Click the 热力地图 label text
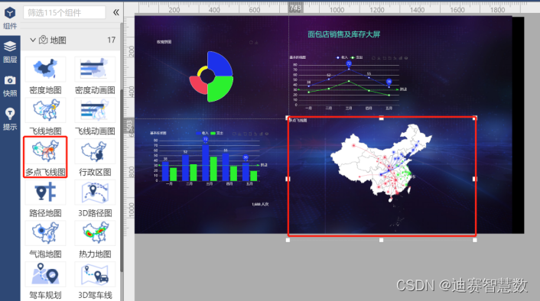This screenshot has width=540, height=301. click(x=95, y=254)
